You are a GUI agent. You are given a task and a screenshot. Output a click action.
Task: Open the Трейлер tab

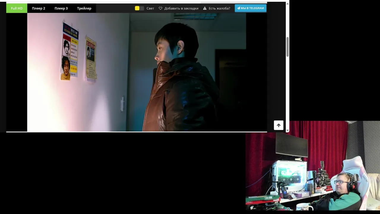[84, 8]
